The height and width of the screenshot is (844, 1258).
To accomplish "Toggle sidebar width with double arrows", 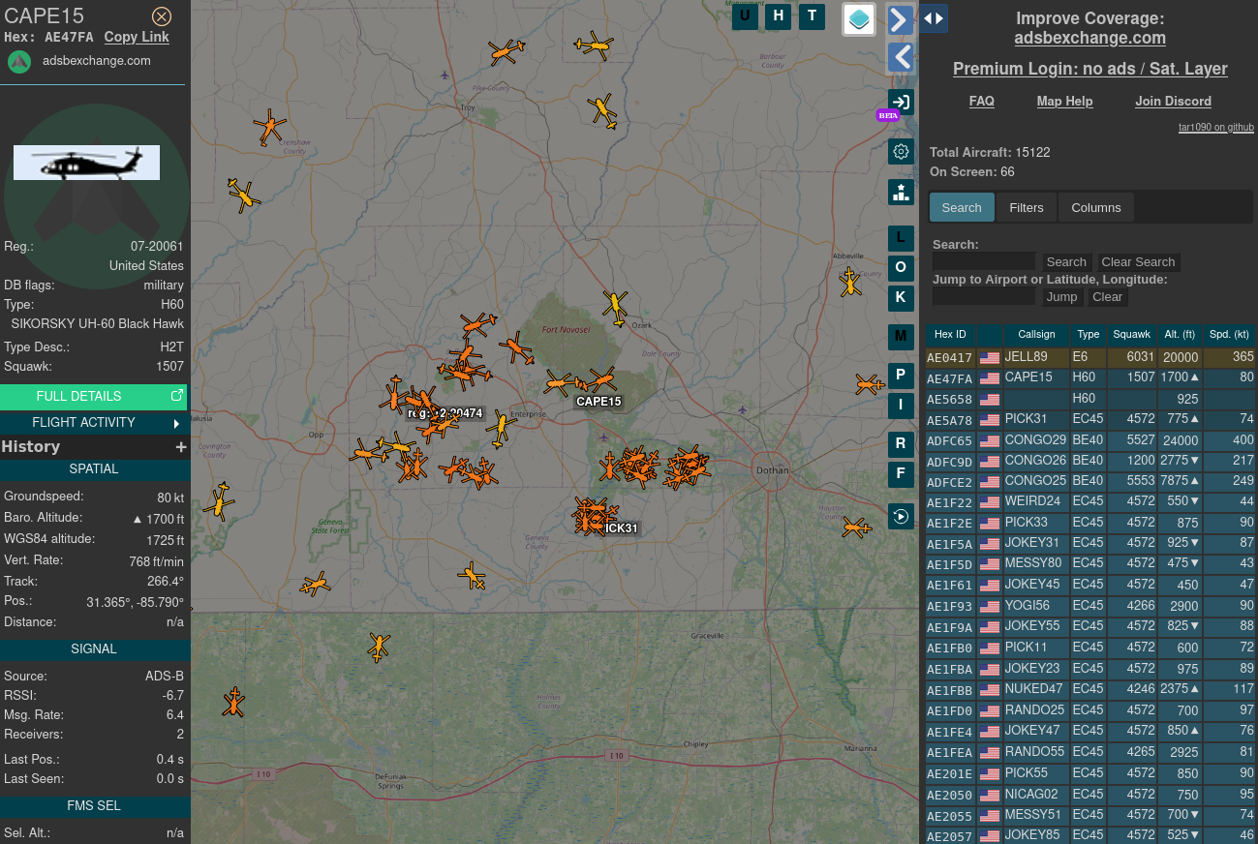I will tap(934, 18).
